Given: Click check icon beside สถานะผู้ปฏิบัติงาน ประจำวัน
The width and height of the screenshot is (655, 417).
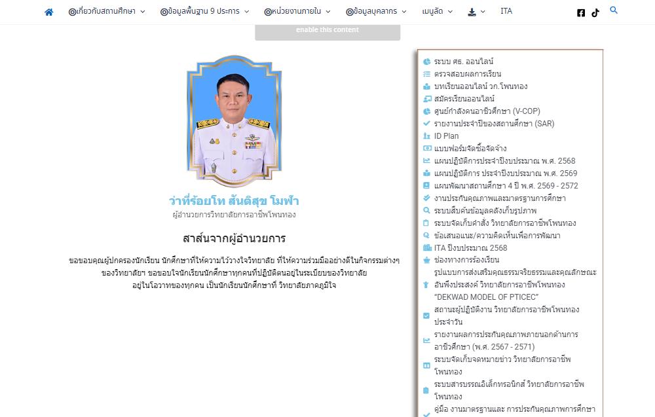Looking at the screenshot, I should [x=426, y=316].
